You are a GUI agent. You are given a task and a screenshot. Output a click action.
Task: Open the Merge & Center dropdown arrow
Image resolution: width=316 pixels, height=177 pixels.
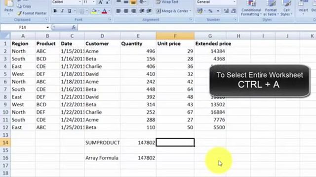190,11
